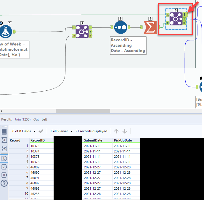
Task: Click the Sort annotation RecordID - Ascending
Action: (x=128, y=45)
